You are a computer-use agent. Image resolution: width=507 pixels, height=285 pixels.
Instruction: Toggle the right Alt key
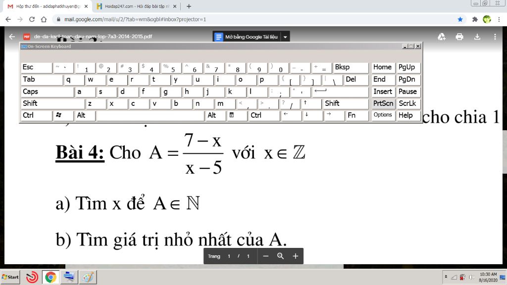point(216,116)
